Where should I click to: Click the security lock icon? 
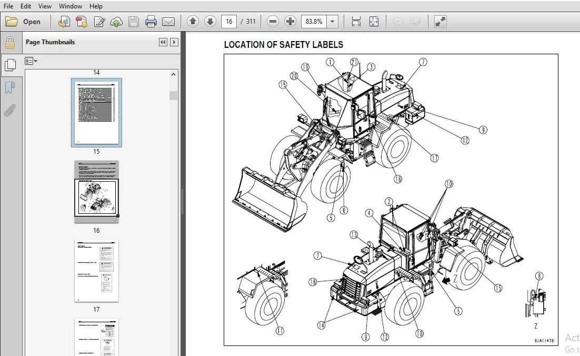[x=10, y=43]
